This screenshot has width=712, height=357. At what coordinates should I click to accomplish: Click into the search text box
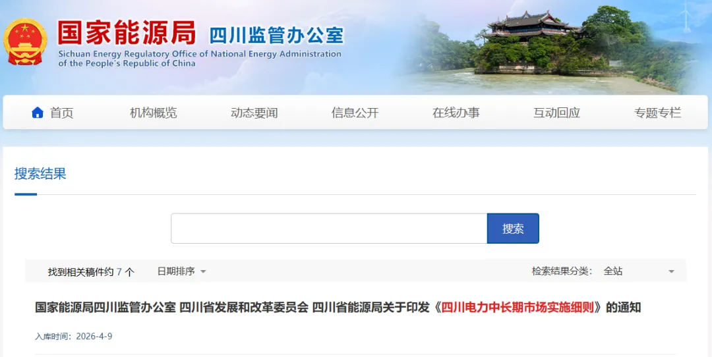(329, 229)
